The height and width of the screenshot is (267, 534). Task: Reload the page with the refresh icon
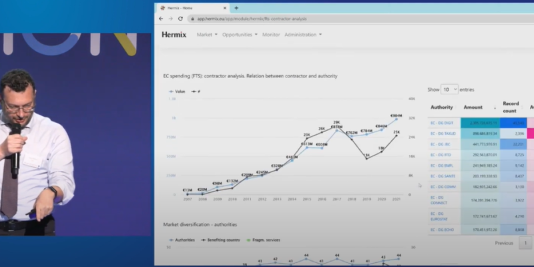click(180, 19)
